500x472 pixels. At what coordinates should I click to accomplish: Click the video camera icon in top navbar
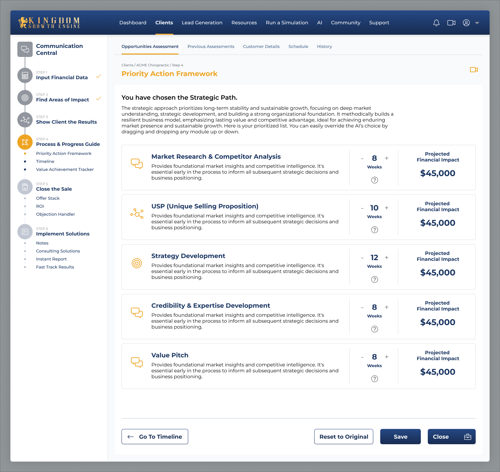point(451,23)
